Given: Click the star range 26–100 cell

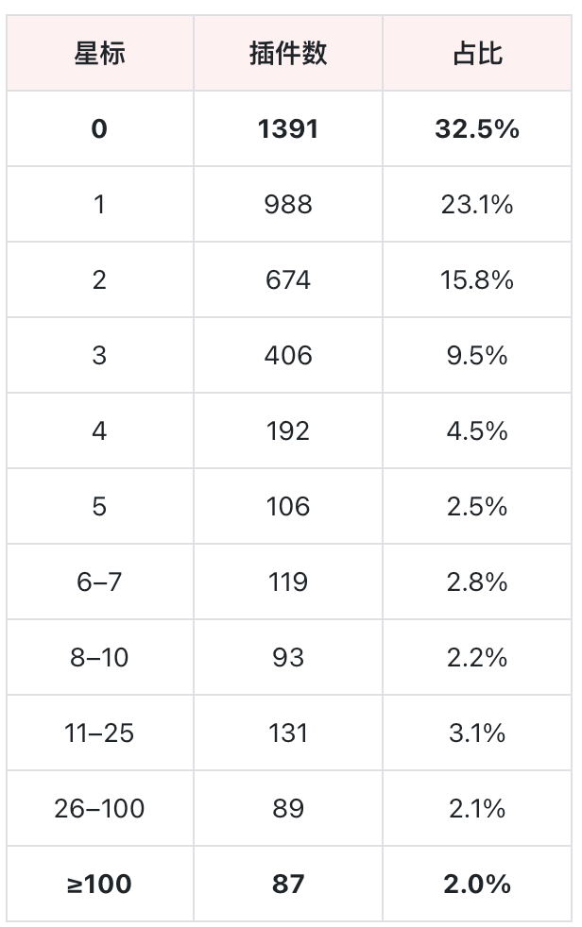Looking at the screenshot, I should tap(100, 808).
